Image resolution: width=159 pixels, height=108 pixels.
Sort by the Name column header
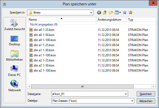point(62,20)
